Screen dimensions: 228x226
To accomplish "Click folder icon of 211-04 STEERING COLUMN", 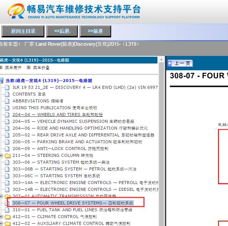I will coord(8,156).
